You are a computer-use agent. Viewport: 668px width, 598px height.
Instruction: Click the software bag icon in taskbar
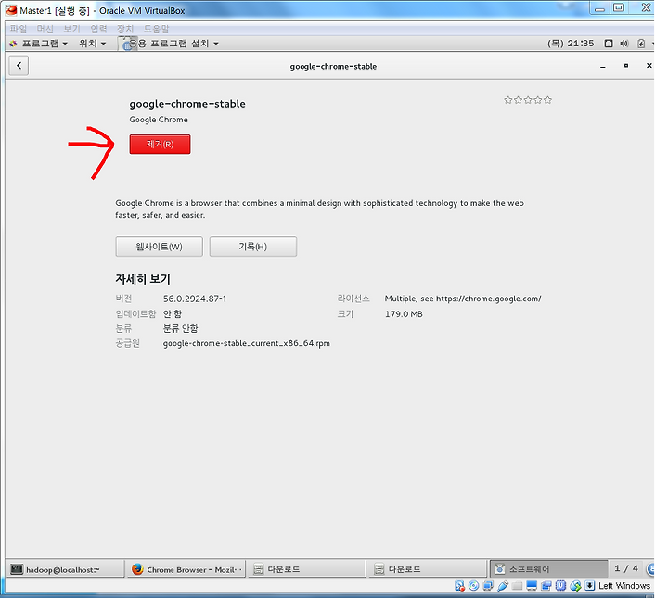[499, 569]
